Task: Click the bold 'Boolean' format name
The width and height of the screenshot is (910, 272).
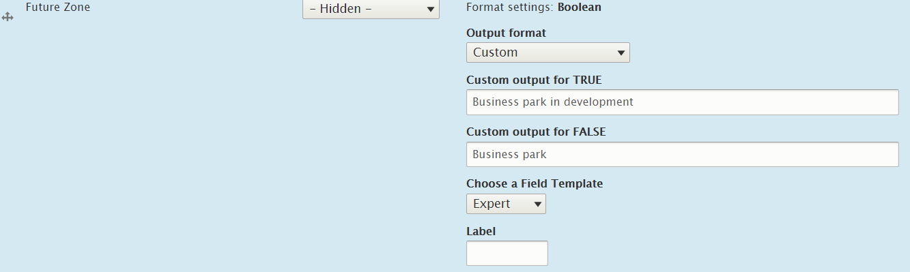Action: 580,7
